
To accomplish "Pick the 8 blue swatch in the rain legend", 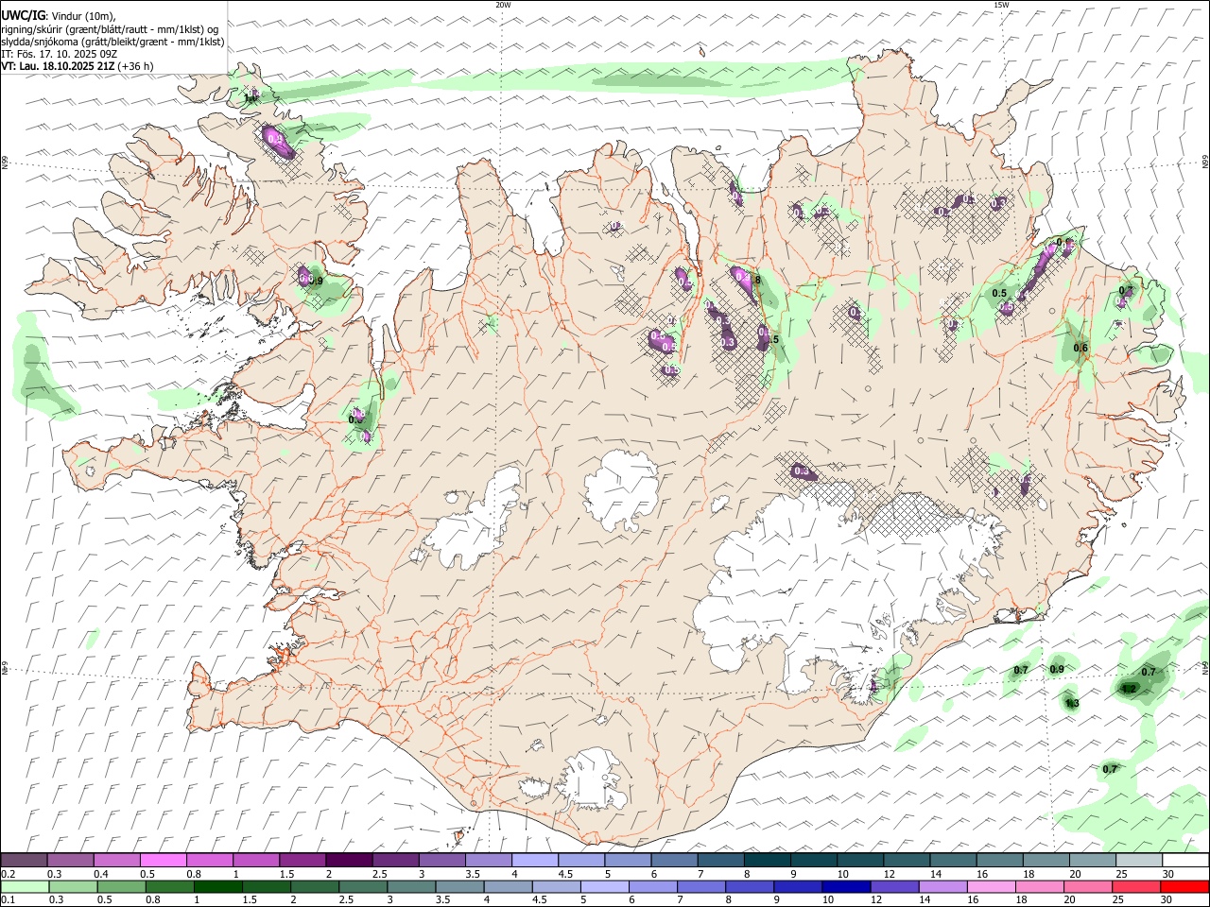I will point(750,887).
